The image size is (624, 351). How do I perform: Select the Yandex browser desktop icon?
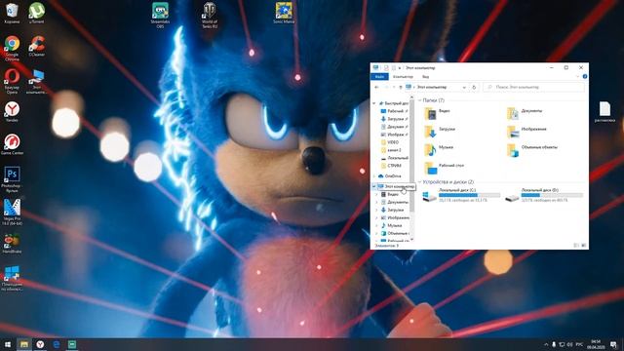(x=12, y=112)
